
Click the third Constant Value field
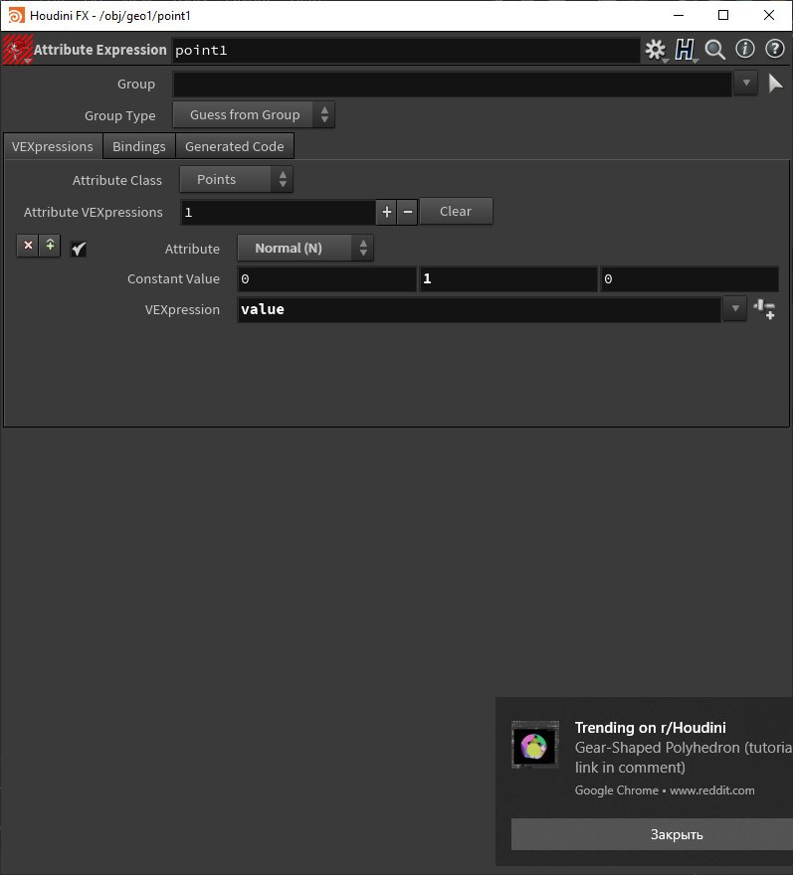point(690,279)
